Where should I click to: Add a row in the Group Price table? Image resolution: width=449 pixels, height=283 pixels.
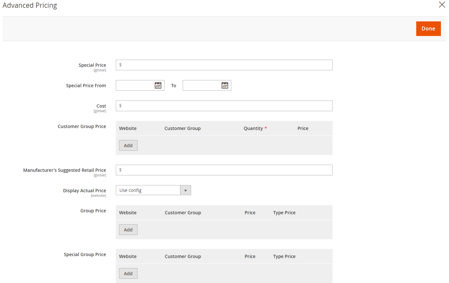coord(128,230)
